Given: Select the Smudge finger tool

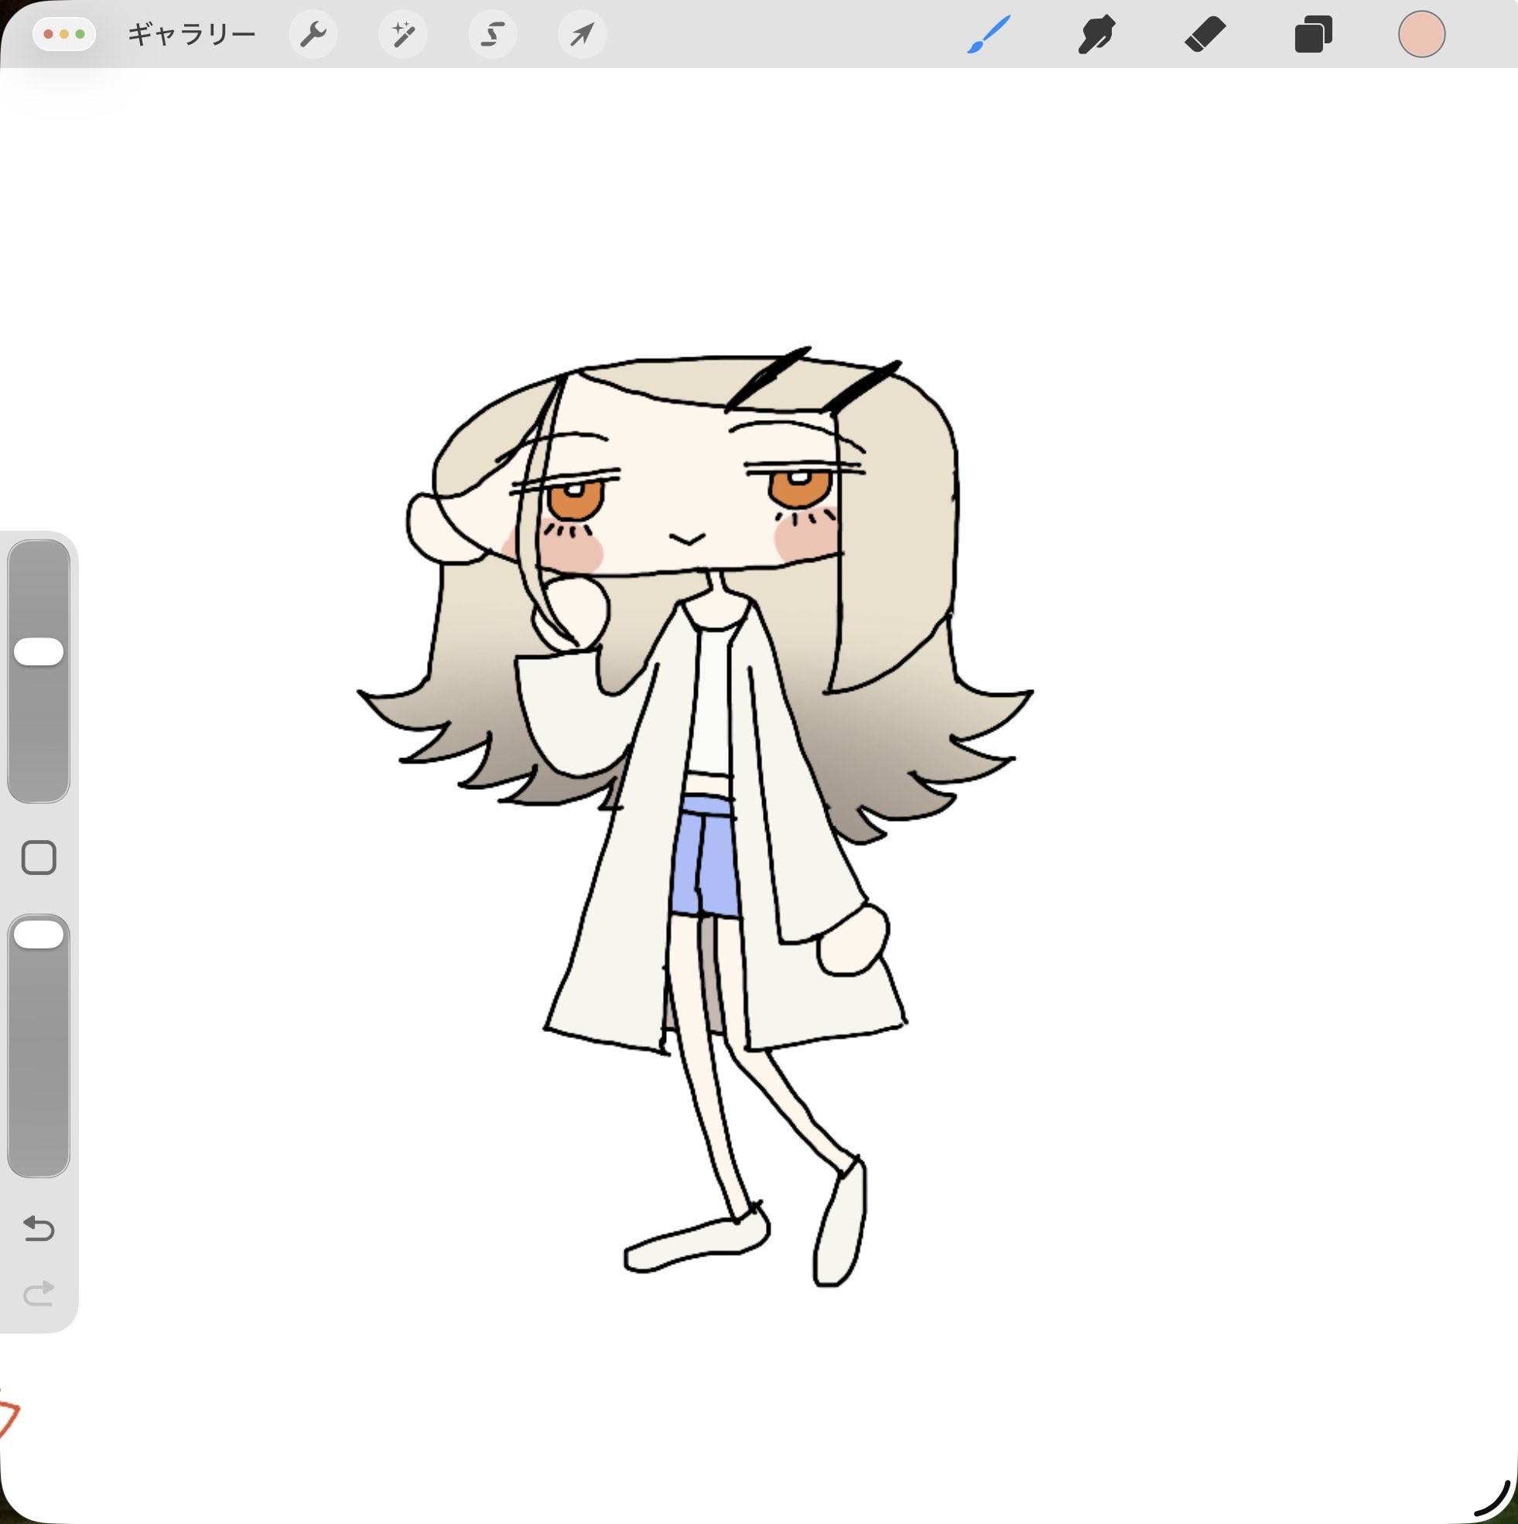Looking at the screenshot, I should tap(1096, 35).
